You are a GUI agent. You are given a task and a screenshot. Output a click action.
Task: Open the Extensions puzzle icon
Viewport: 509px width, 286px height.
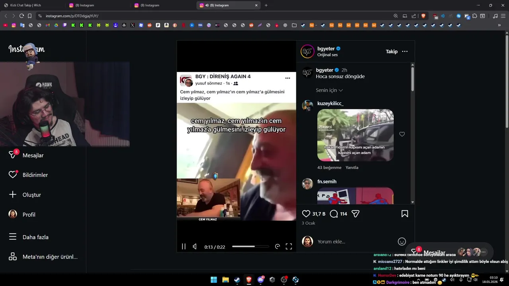click(474, 16)
